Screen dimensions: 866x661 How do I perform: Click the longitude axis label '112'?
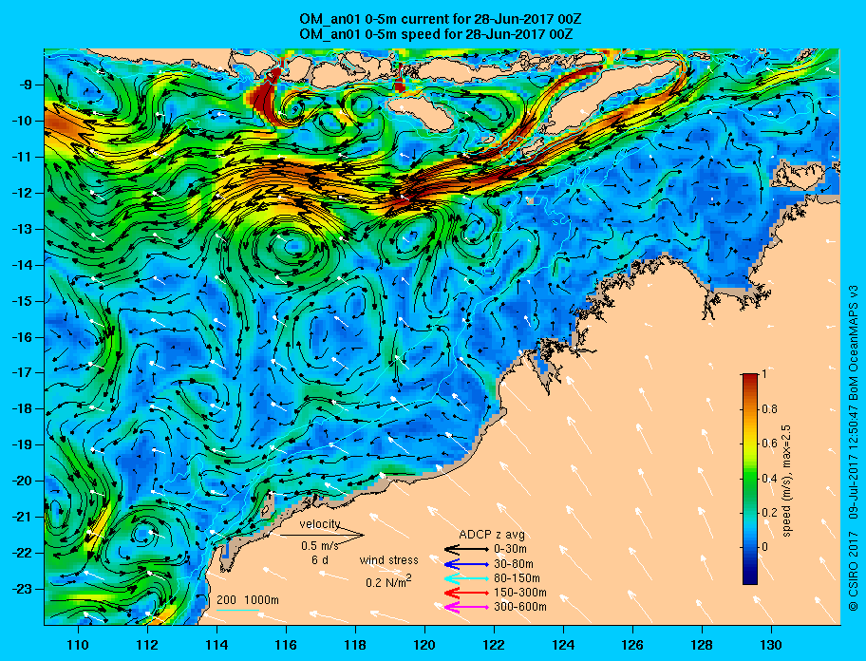click(147, 645)
